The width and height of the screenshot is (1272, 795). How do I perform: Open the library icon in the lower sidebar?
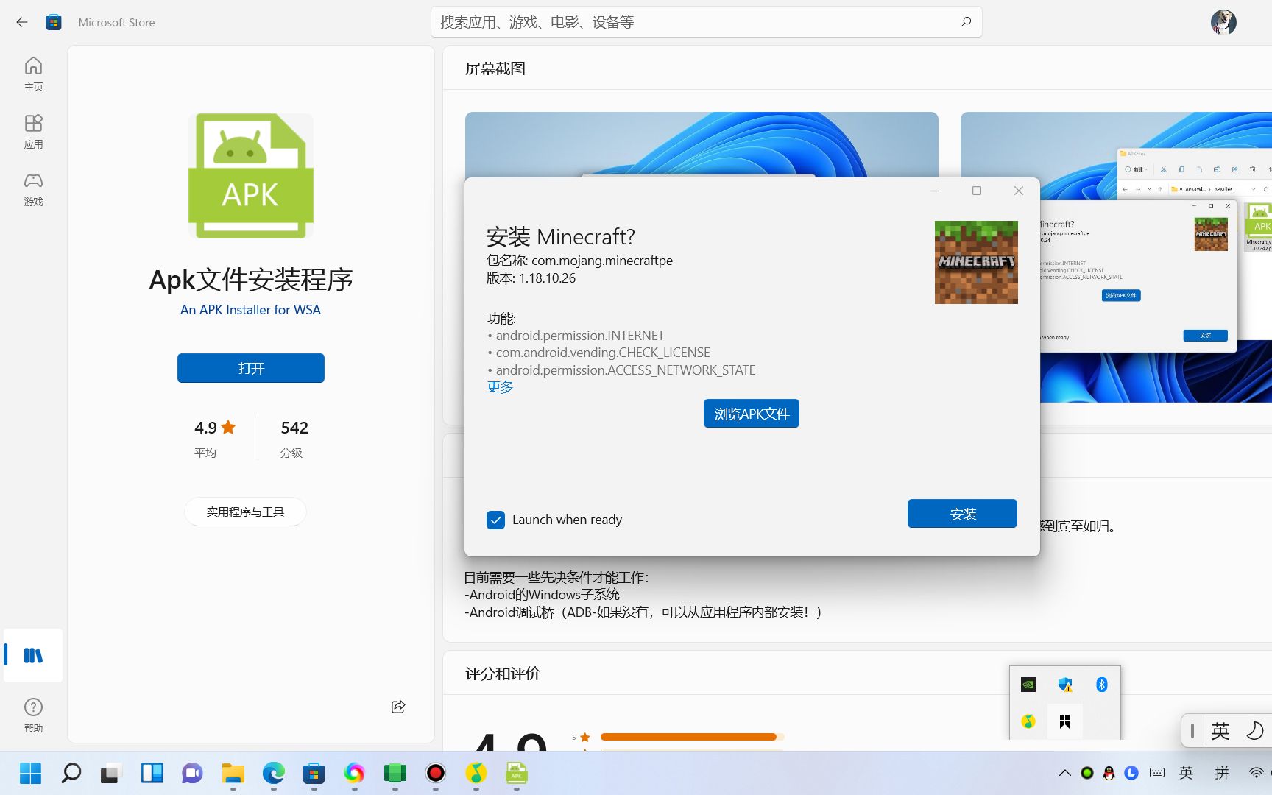[x=33, y=656]
